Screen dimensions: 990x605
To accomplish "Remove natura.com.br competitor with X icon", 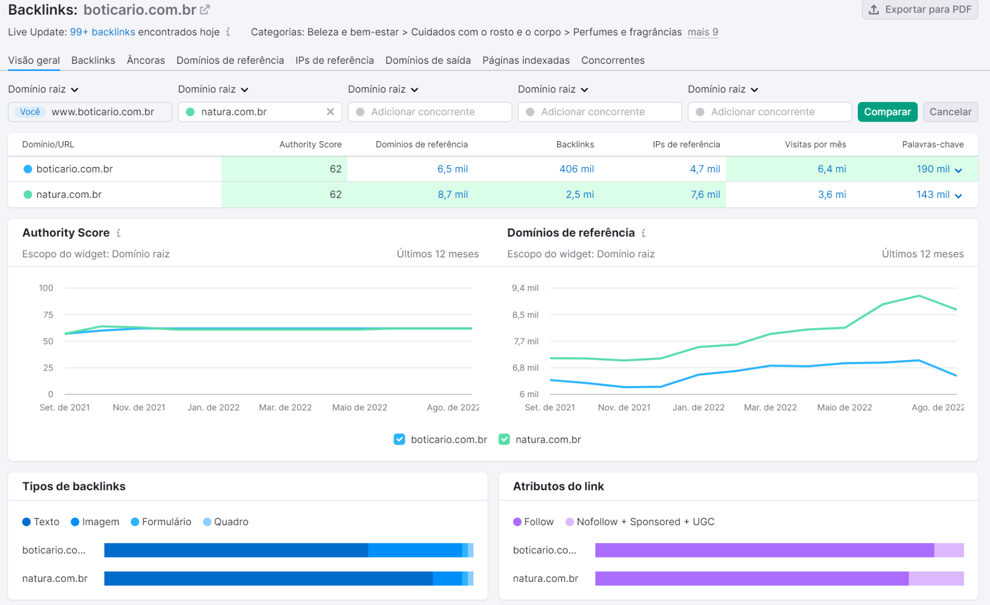I will (330, 112).
